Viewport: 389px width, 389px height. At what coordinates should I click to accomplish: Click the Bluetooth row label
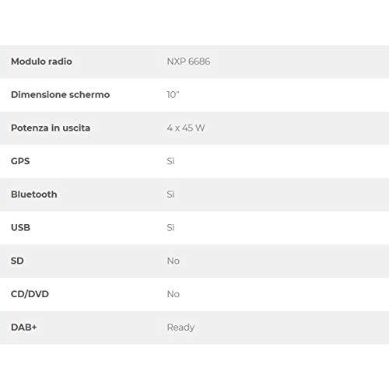click(x=34, y=194)
